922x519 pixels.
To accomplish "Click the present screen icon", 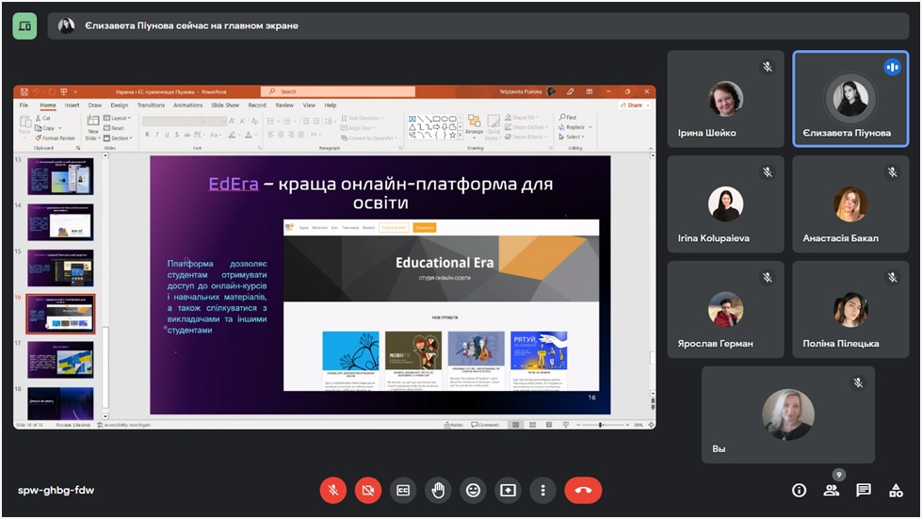I will click(508, 490).
